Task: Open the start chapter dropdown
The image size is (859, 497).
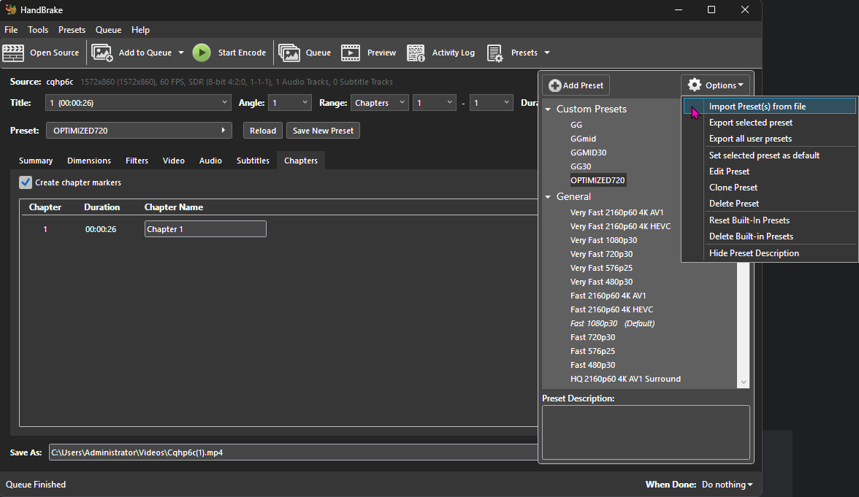Action: (x=435, y=102)
